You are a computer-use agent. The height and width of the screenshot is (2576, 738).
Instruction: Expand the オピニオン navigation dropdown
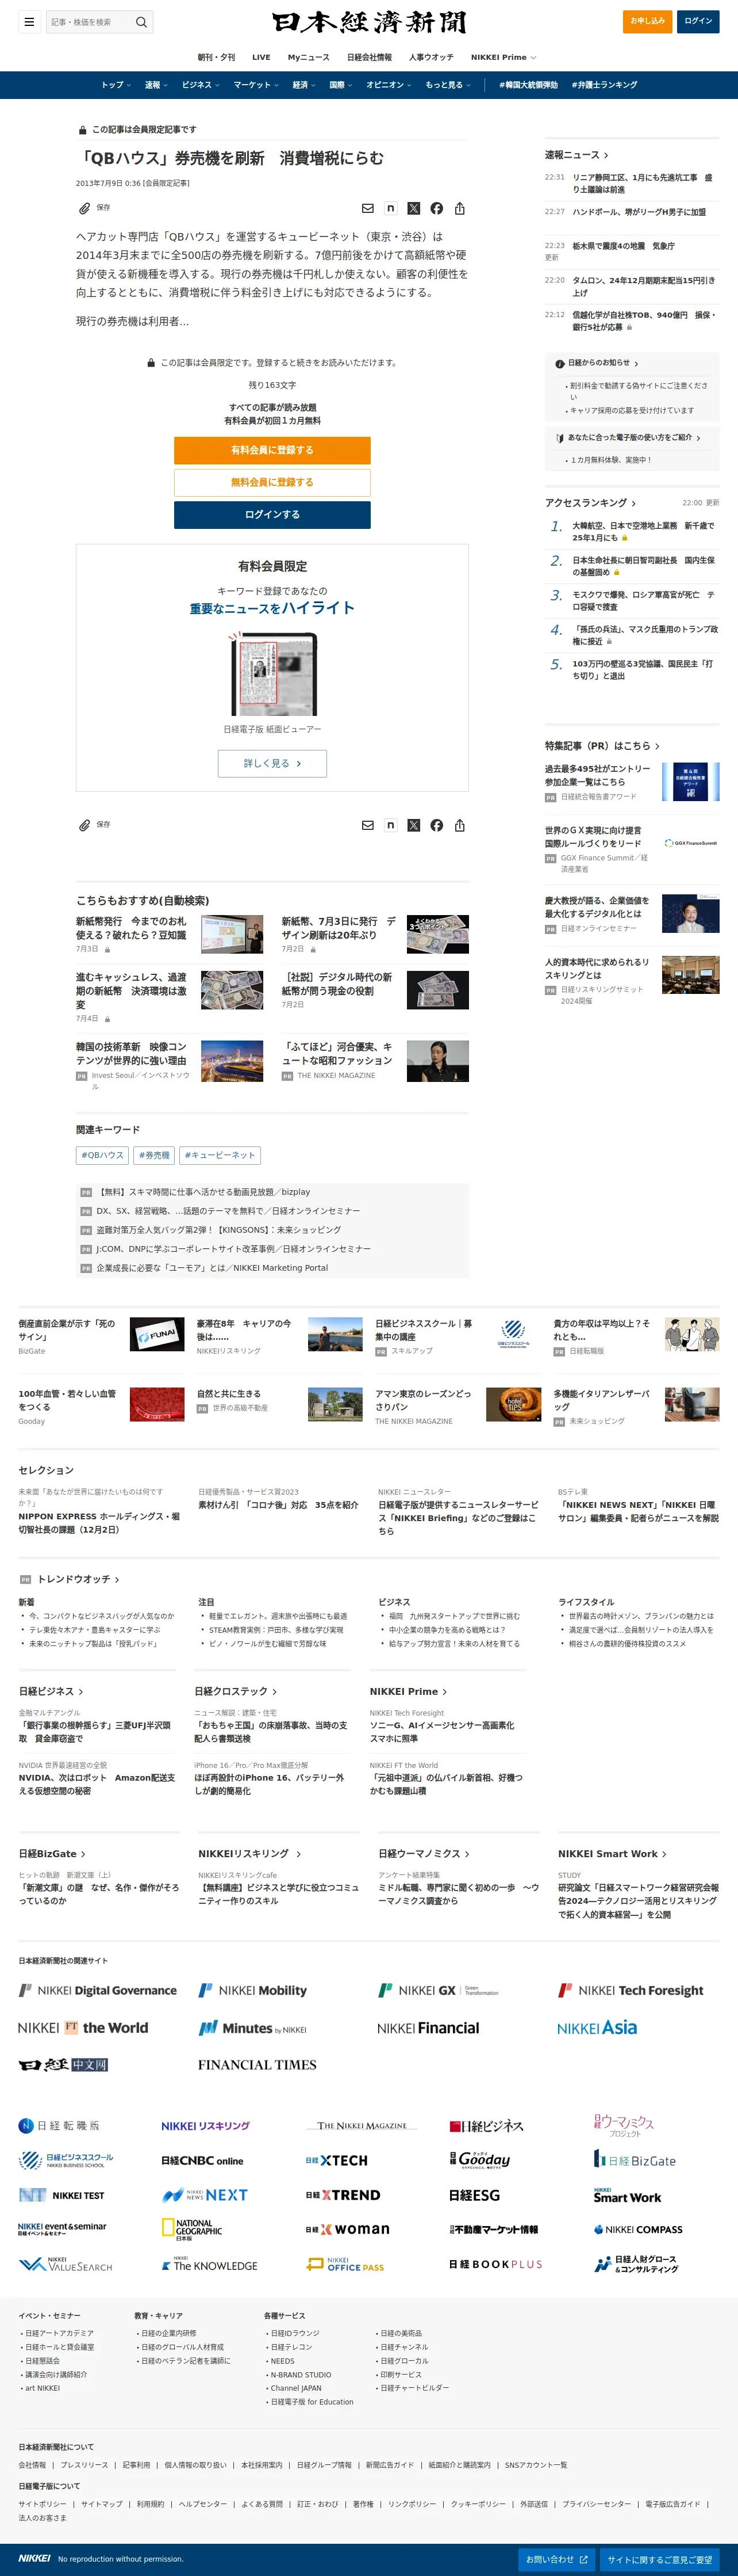389,85
